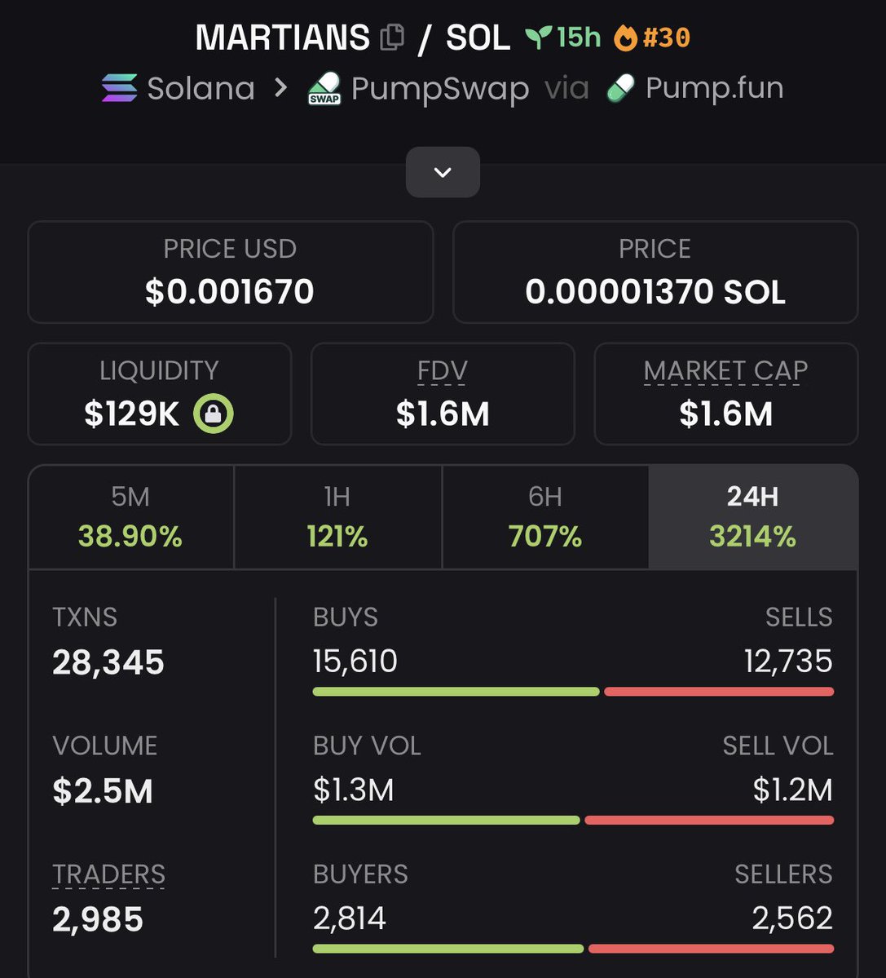The width and height of the screenshot is (886, 978).
Task: Click the underlined FDV label
Action: tap(443, 371)
